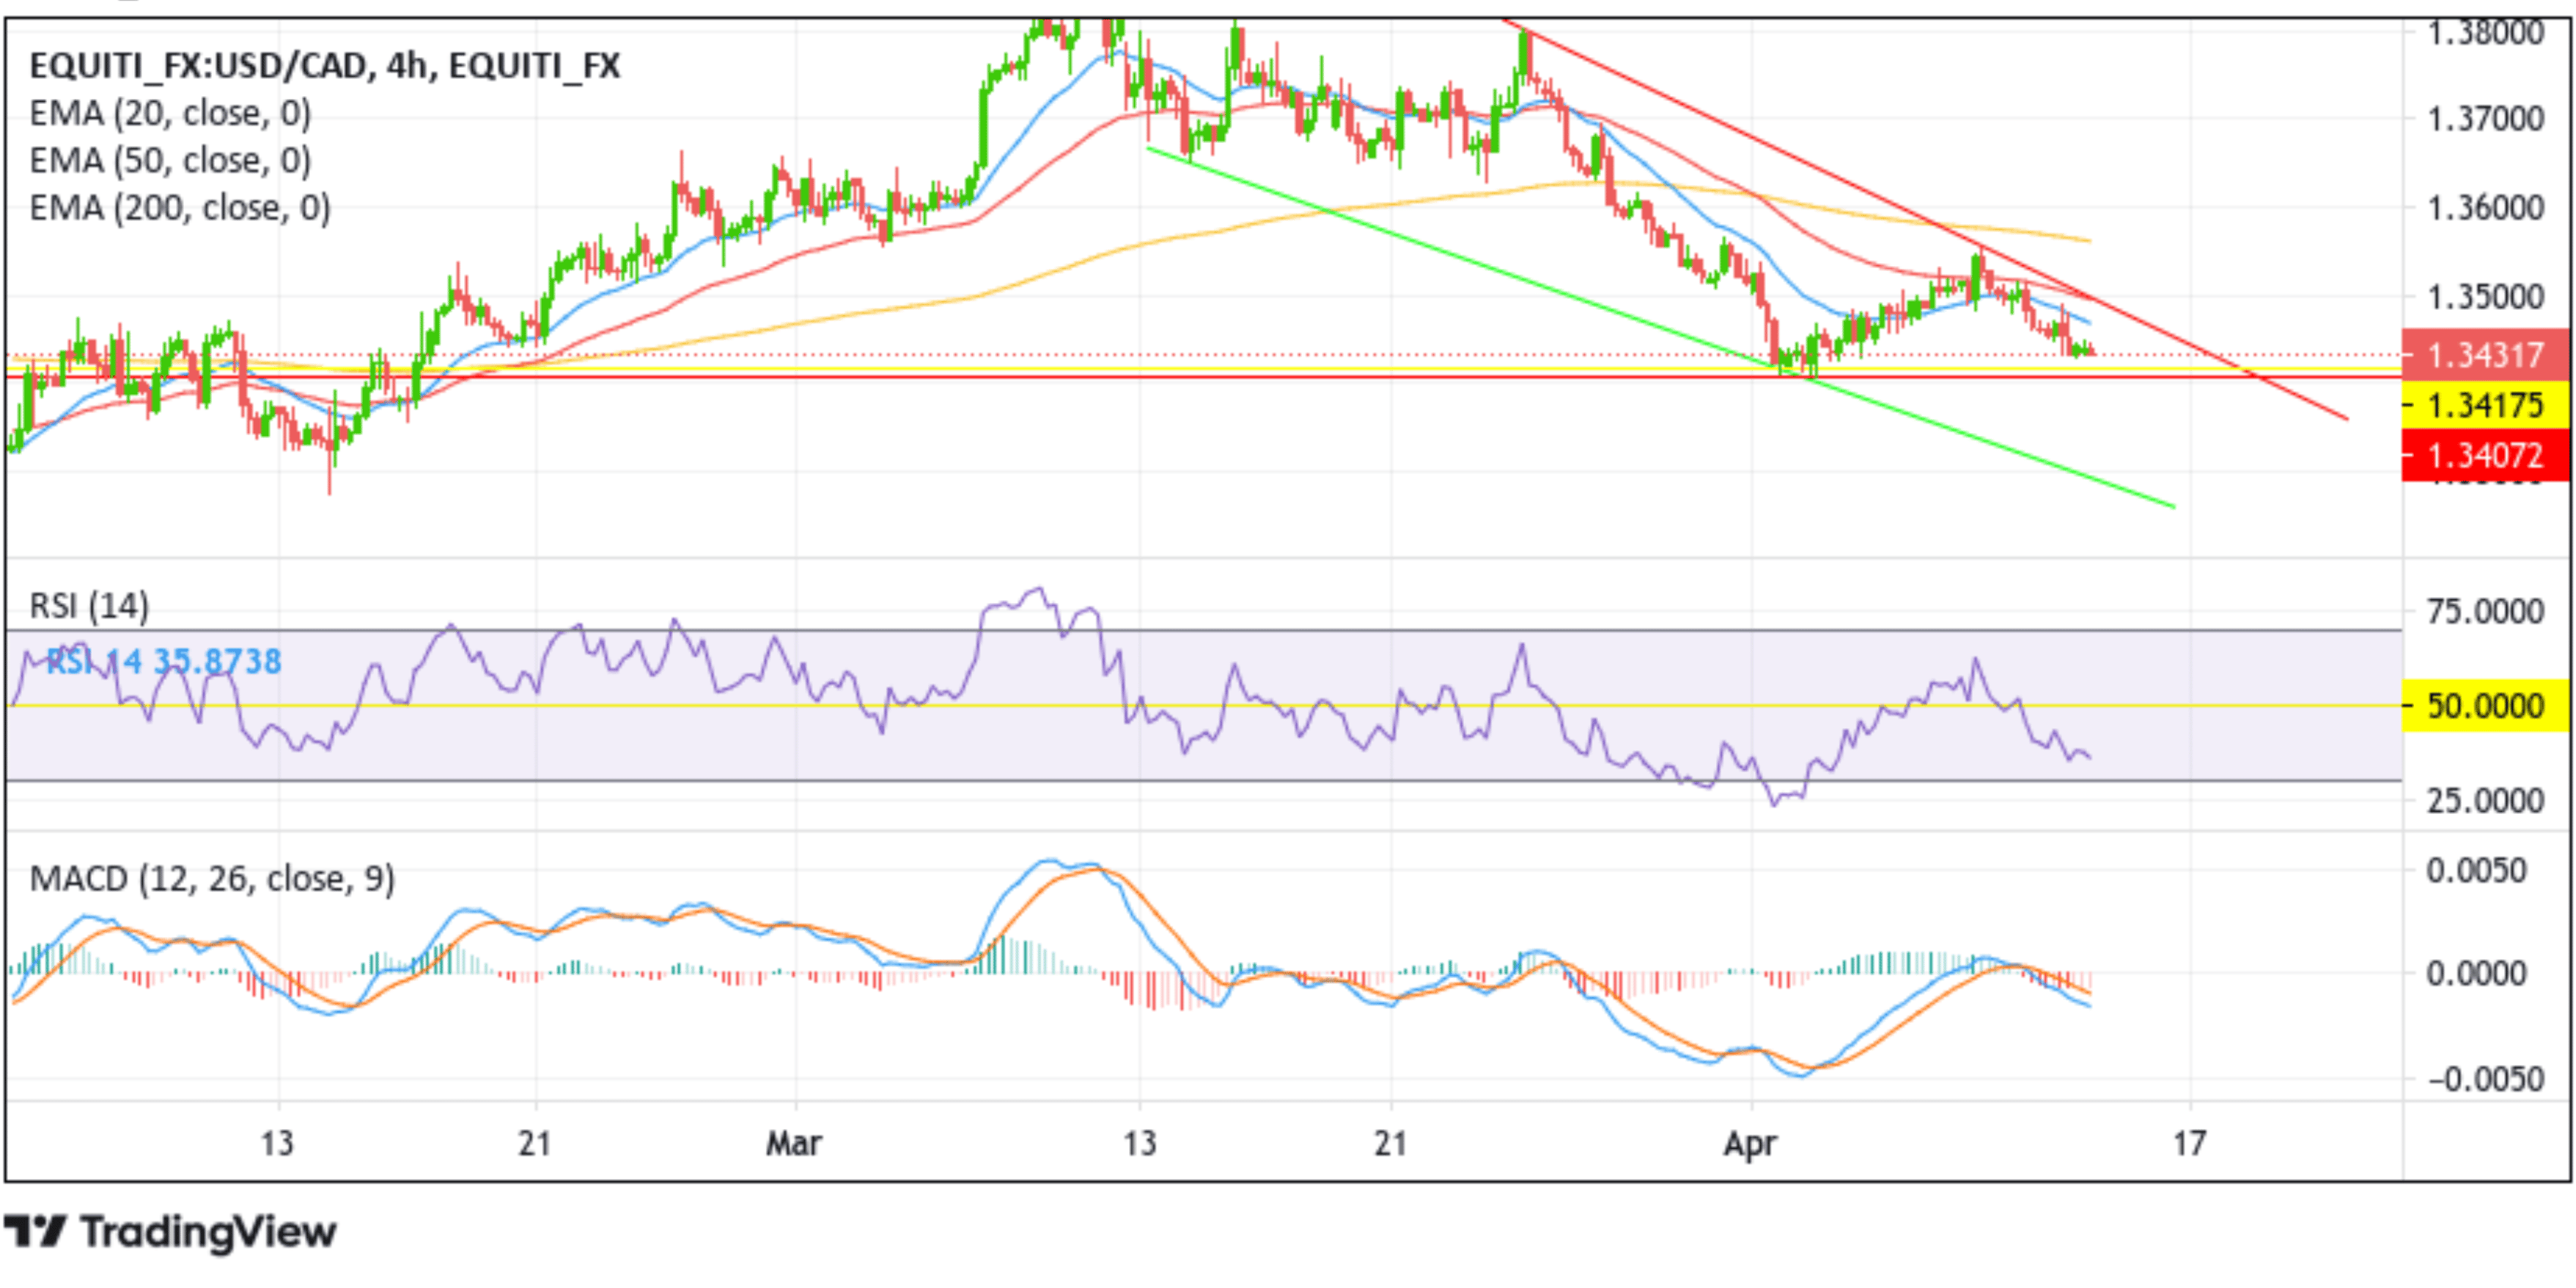Click the 1.37000 price axis label
The height and width of the screenshot is (1288, 2576).
pos(2486,119)
